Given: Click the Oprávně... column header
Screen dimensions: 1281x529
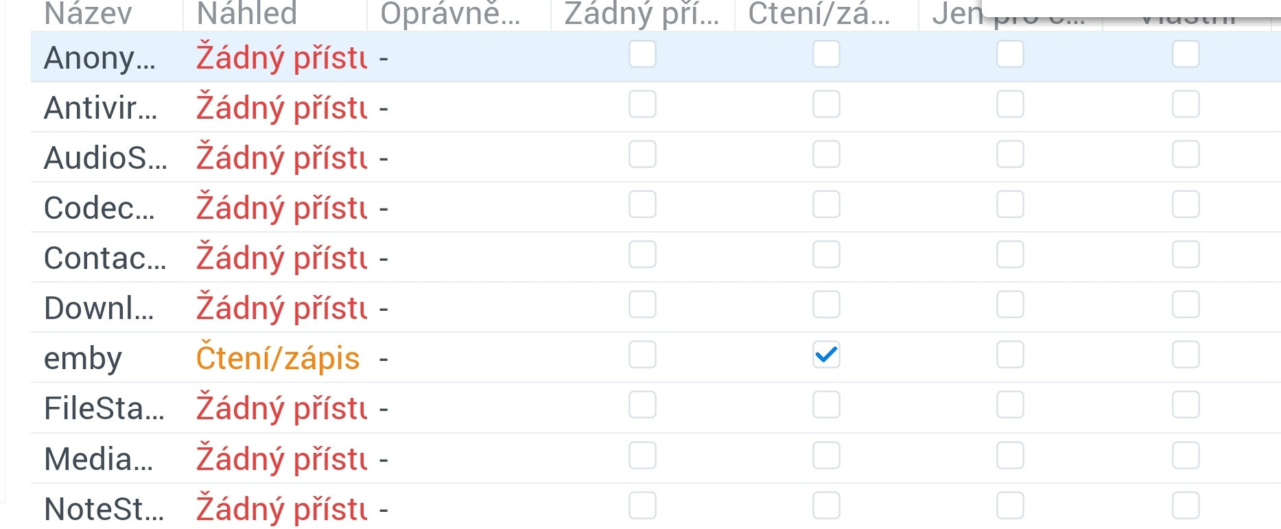Looking at the screenshot, I should (450, 14).
